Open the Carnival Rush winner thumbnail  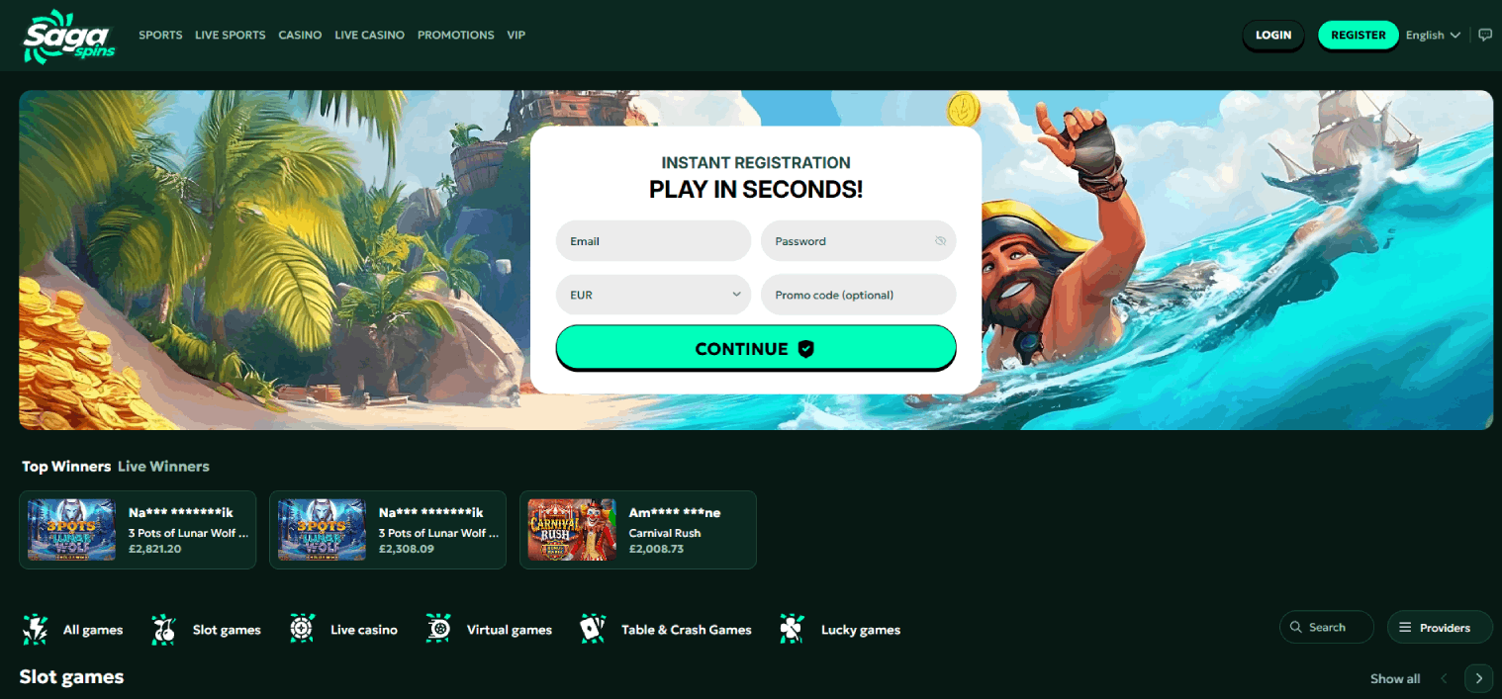pos(572,529)
